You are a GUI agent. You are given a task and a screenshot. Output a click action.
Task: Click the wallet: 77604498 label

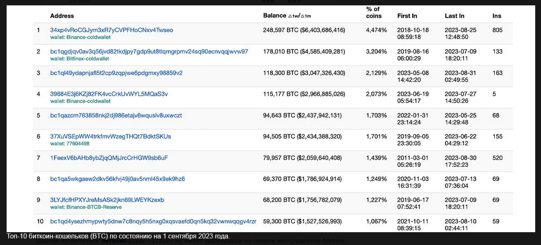[70, 144]
